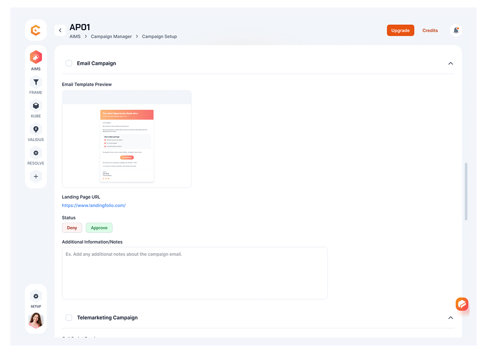Open the VALIDUS module icon

point(36,129)
